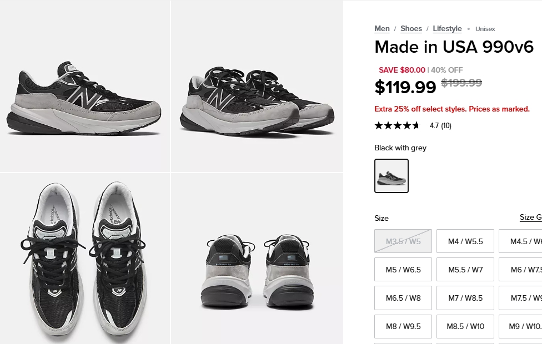
Task: Go to the Shoes breadcrumb category
Action: pyautogui.click(x=411, y=29)
